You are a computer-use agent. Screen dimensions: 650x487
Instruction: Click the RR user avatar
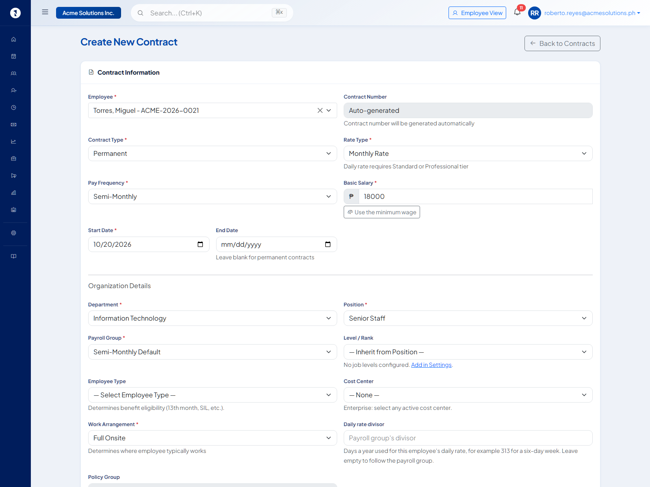(535, 13)
